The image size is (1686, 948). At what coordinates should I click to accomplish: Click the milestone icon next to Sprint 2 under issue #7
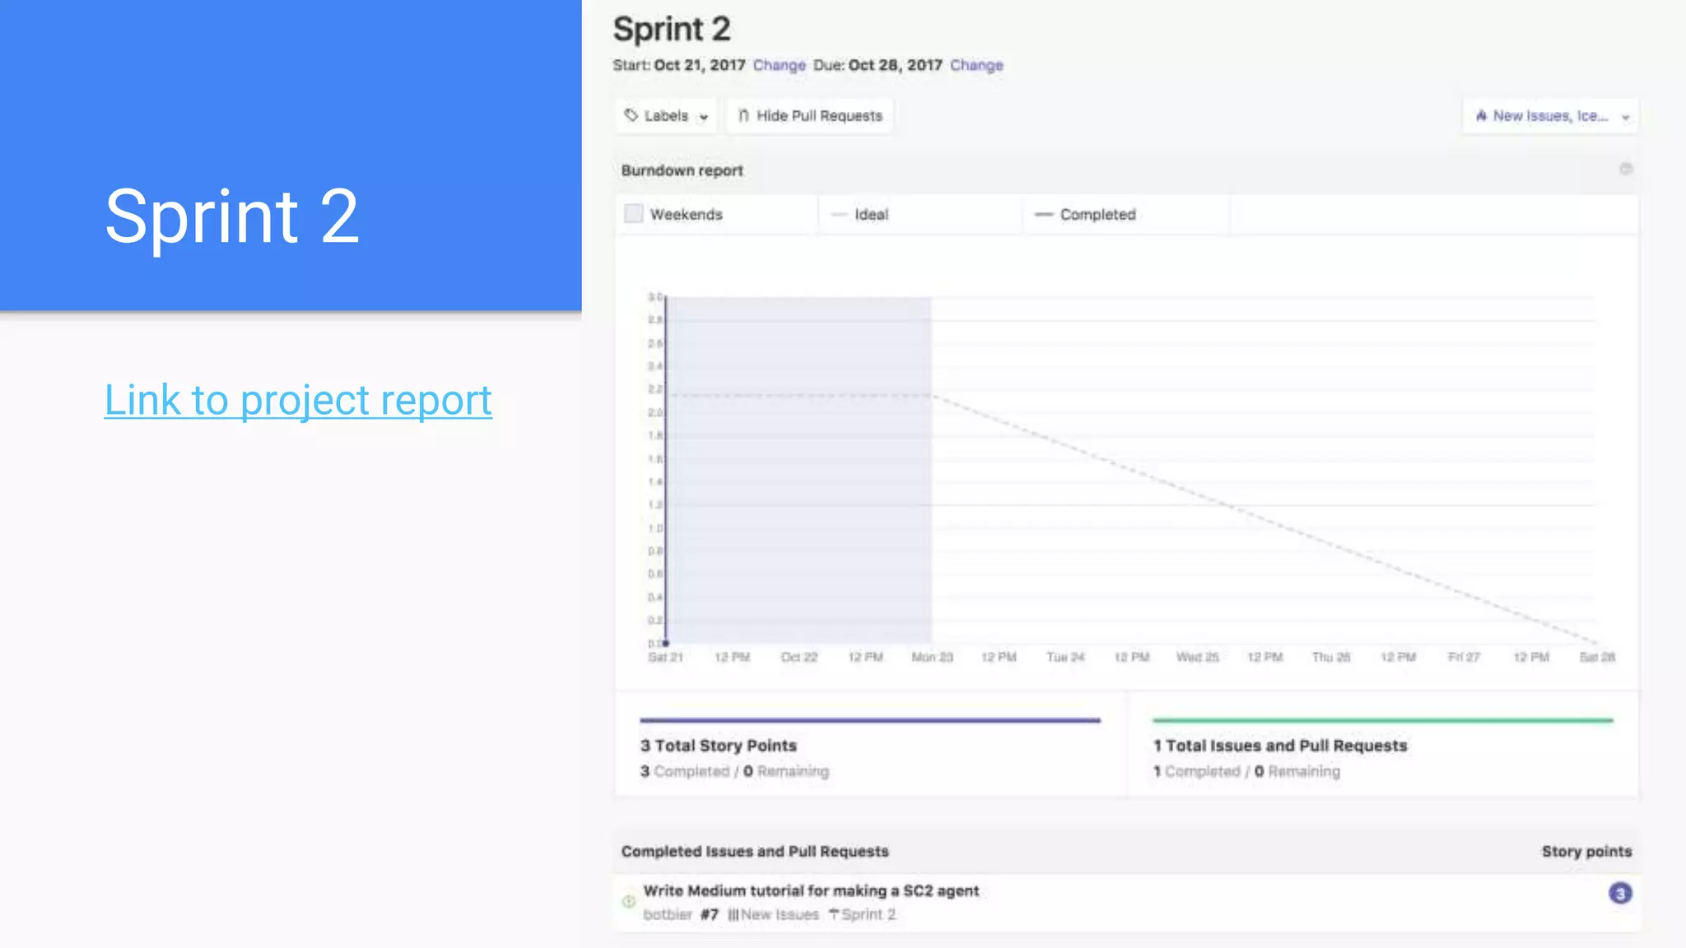[x=833, y=914]
